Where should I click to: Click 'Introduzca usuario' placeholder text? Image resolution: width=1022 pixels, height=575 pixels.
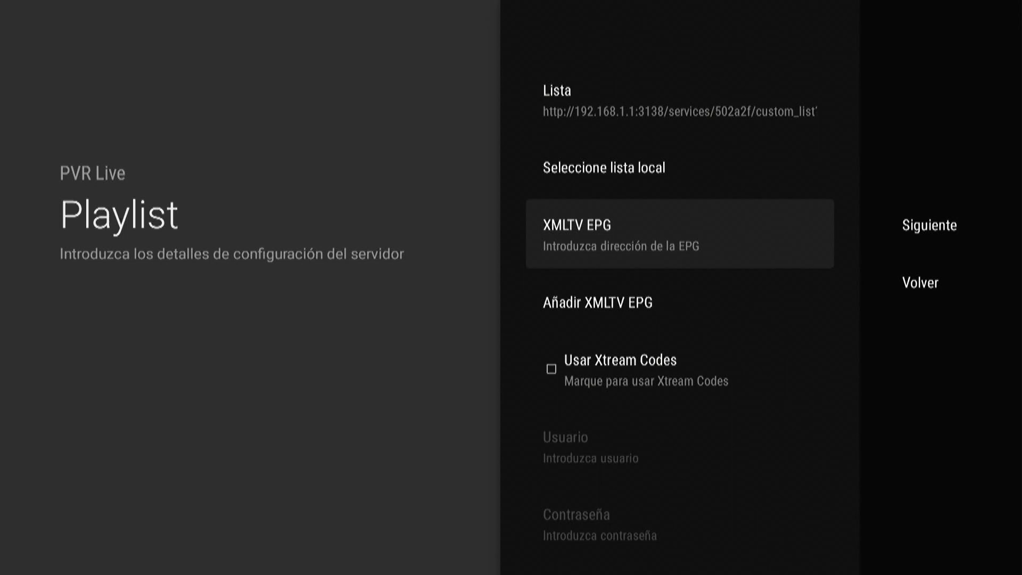pyautogui.click(x=590, y=458)
